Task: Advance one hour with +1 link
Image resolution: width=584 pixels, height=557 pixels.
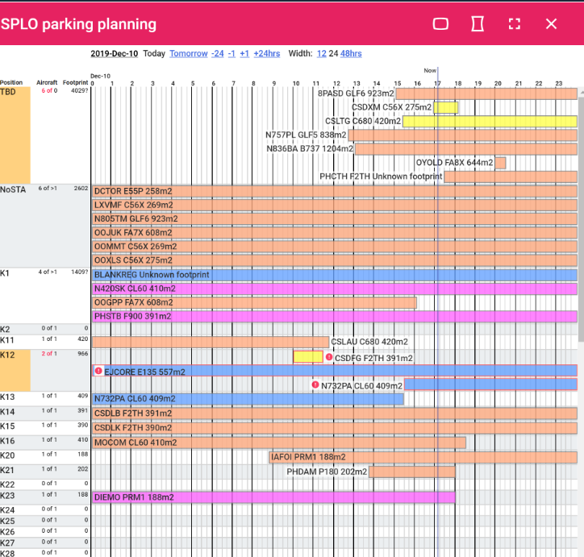Action: point(244,53)
